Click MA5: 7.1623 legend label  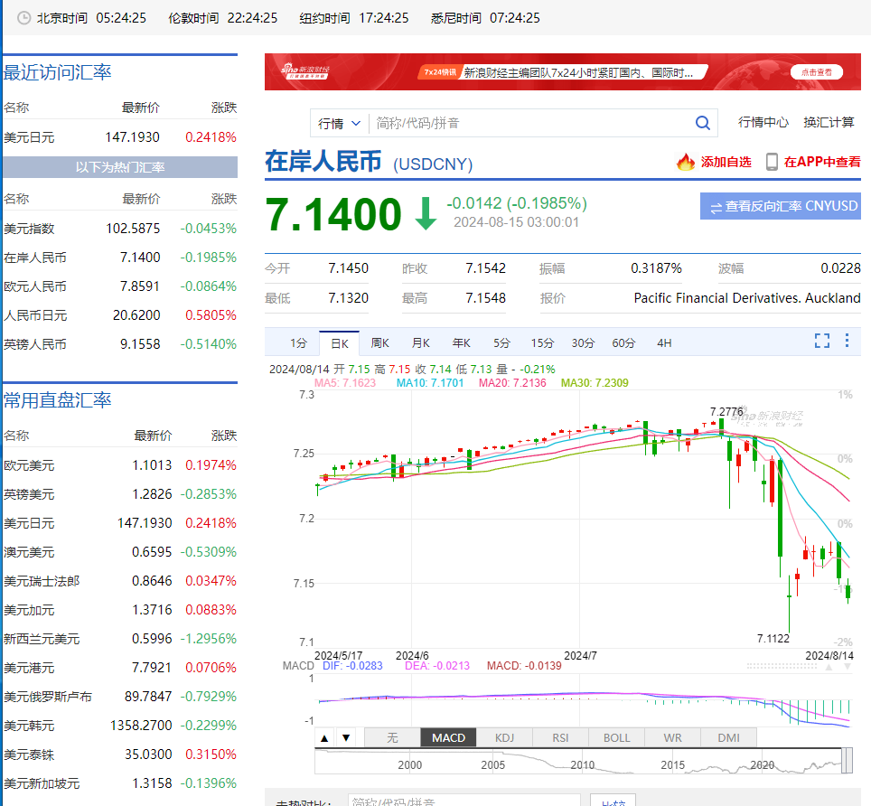pyautogui.click(x=345, y=383)
